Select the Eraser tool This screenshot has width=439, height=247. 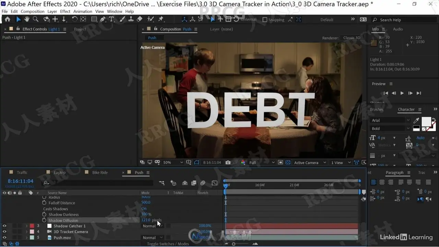tap(139, 20)
